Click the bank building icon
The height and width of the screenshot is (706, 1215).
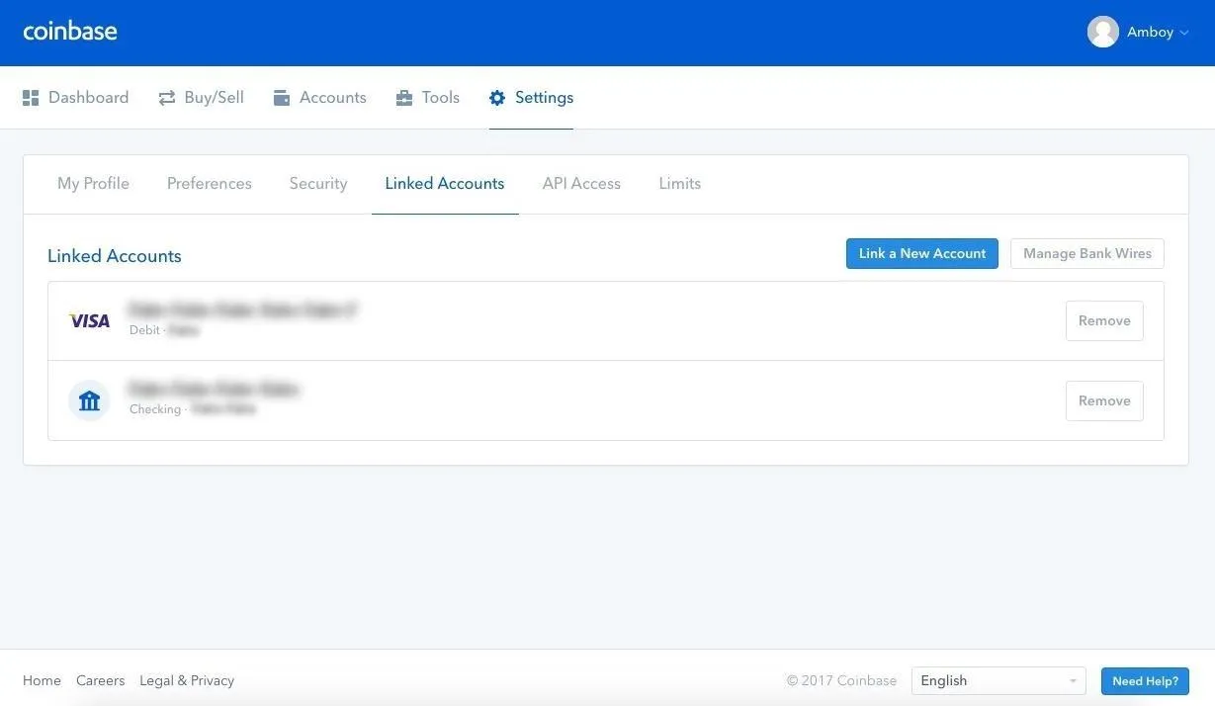click(x=89, y=400)
